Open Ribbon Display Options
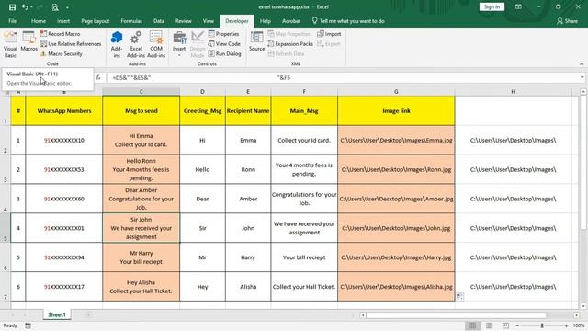The image size is (588, 331). [x=518, y=6]
